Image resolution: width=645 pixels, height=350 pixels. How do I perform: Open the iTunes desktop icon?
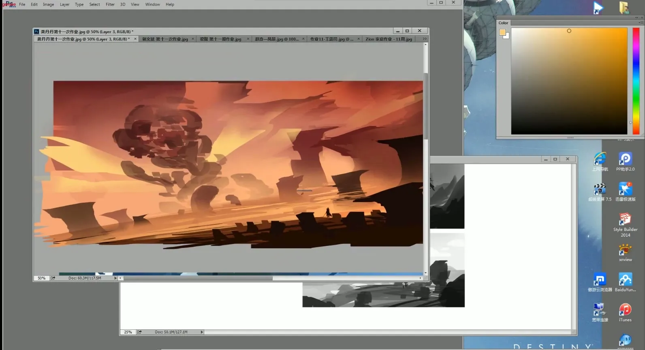point(625,312)
